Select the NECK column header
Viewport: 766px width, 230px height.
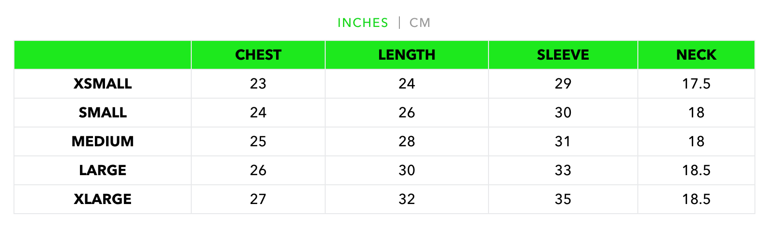coord(696,55)
